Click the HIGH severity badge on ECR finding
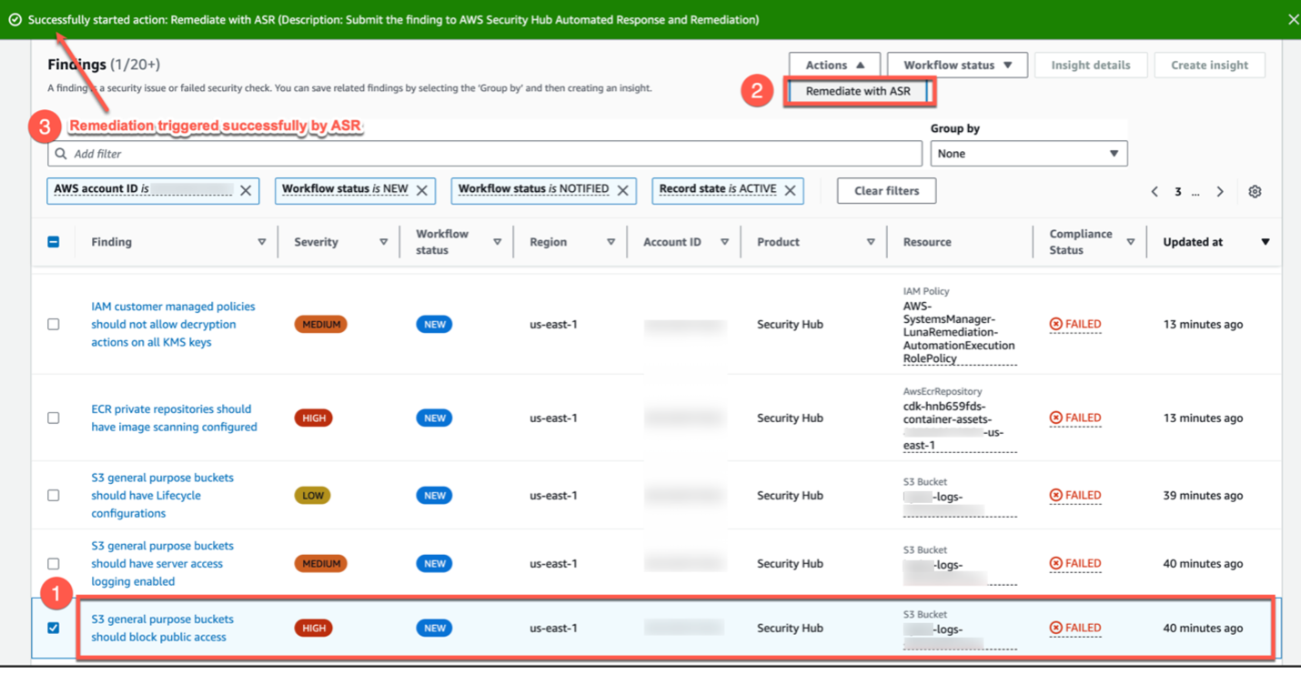Viewport: 1301px width, 675px height. (x=313, y=418)
